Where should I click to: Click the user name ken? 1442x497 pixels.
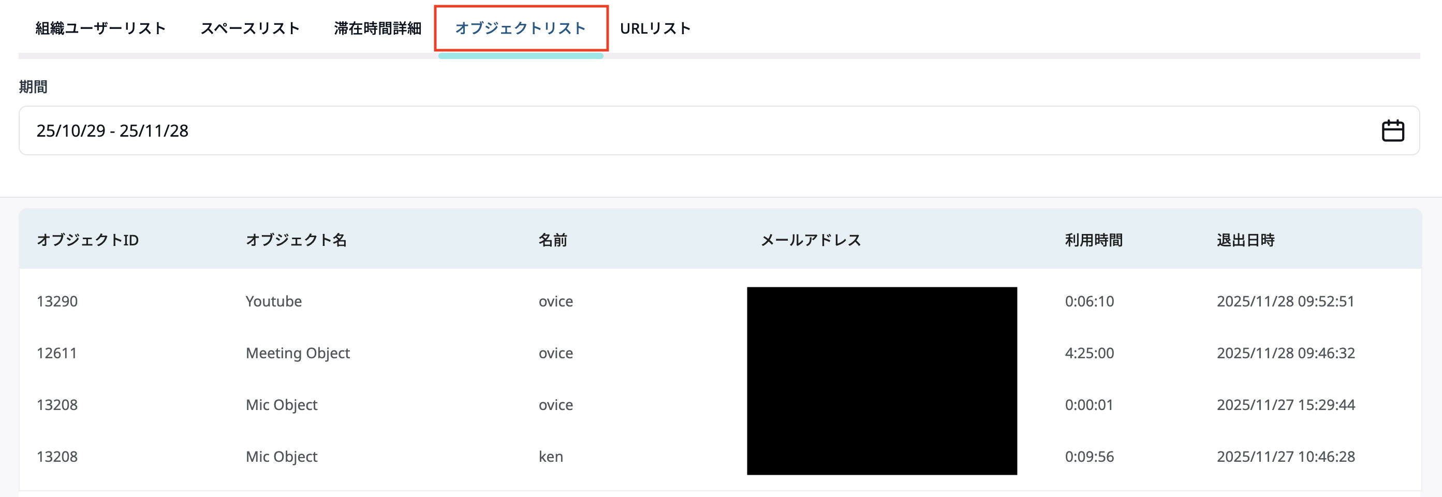tap(550, 457)
